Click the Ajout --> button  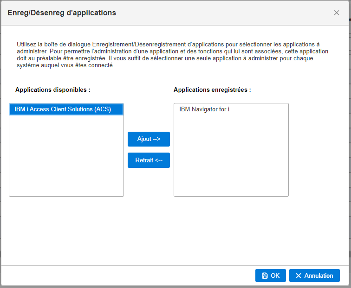(149, 139)
